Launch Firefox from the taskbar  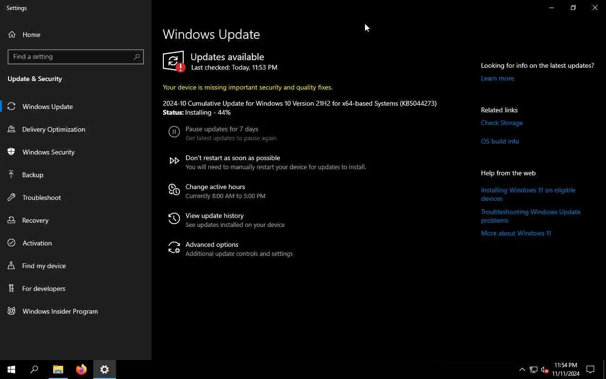pos(81,370)
